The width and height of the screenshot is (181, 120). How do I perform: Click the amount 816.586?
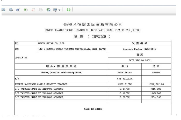click(x=156, y=89)
